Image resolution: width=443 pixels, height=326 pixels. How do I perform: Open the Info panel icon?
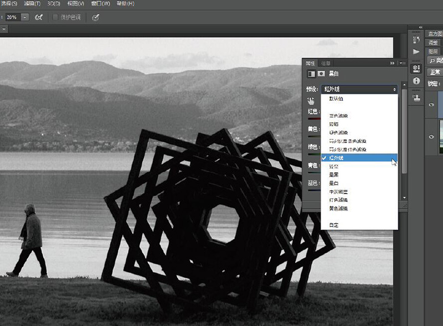click(416, 81)
